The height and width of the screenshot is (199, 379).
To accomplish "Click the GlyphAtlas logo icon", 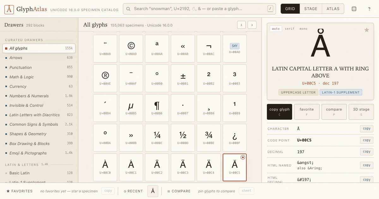I will pos(9,9).
